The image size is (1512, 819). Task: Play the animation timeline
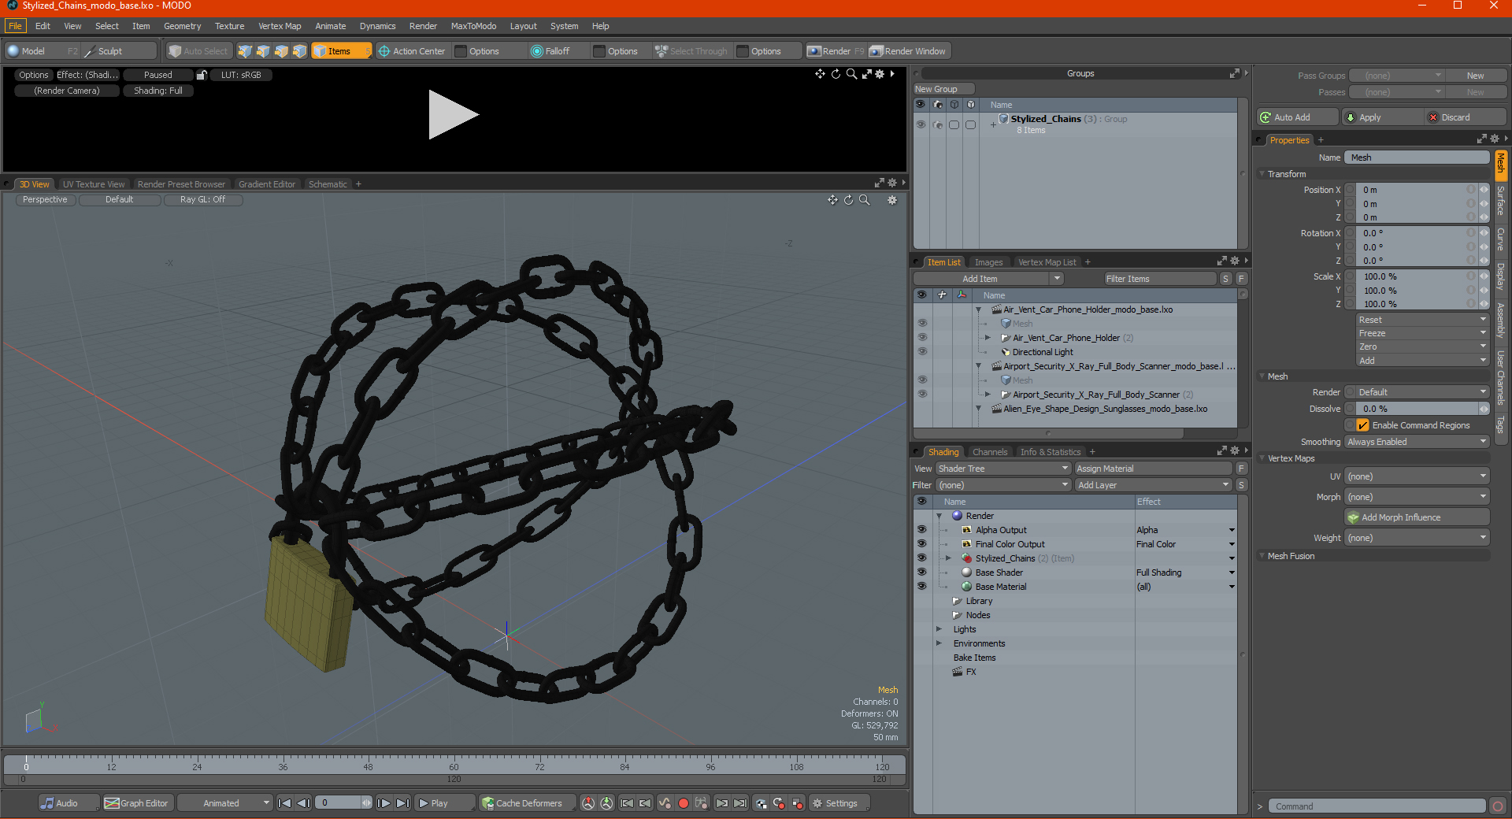point(443,803)
